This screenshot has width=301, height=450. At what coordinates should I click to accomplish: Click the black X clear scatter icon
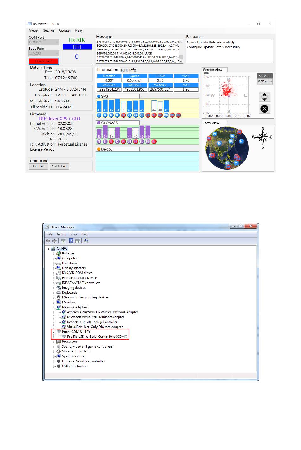coord(265,109)
